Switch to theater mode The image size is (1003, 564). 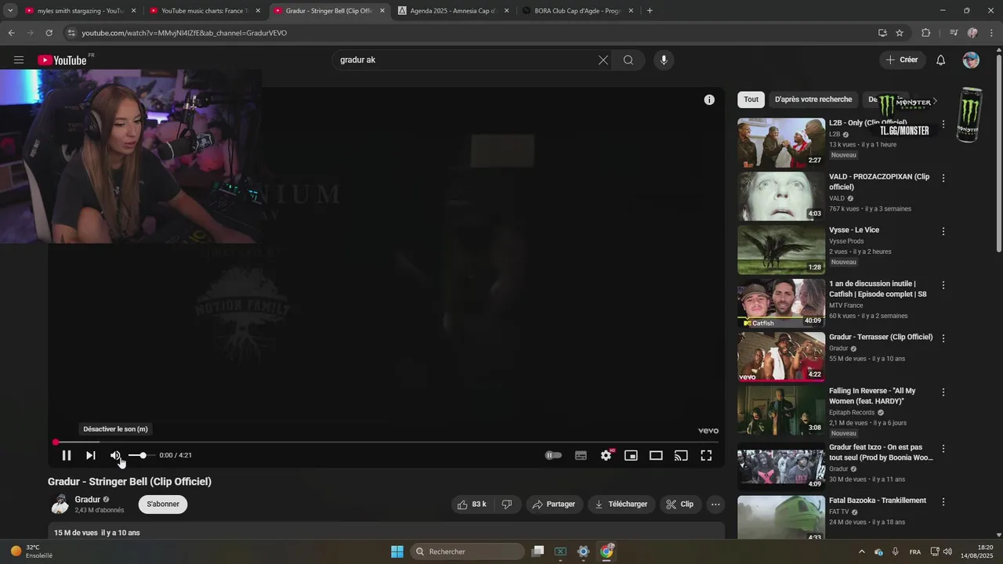[x=656, y=455]
